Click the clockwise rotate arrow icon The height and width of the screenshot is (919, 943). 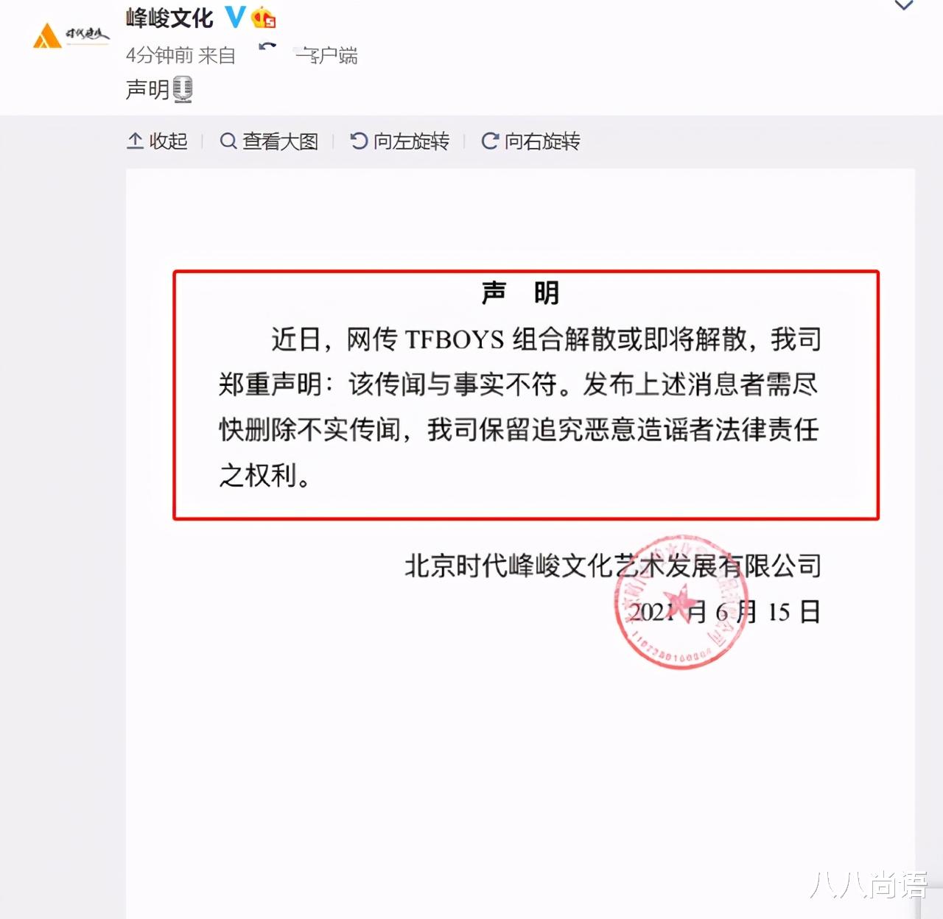(x=490, y=141)
